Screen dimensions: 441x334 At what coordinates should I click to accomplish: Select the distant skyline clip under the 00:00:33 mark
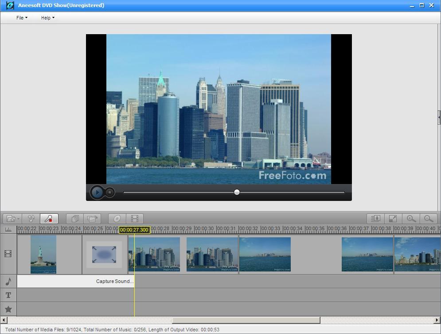coord(265,254)
